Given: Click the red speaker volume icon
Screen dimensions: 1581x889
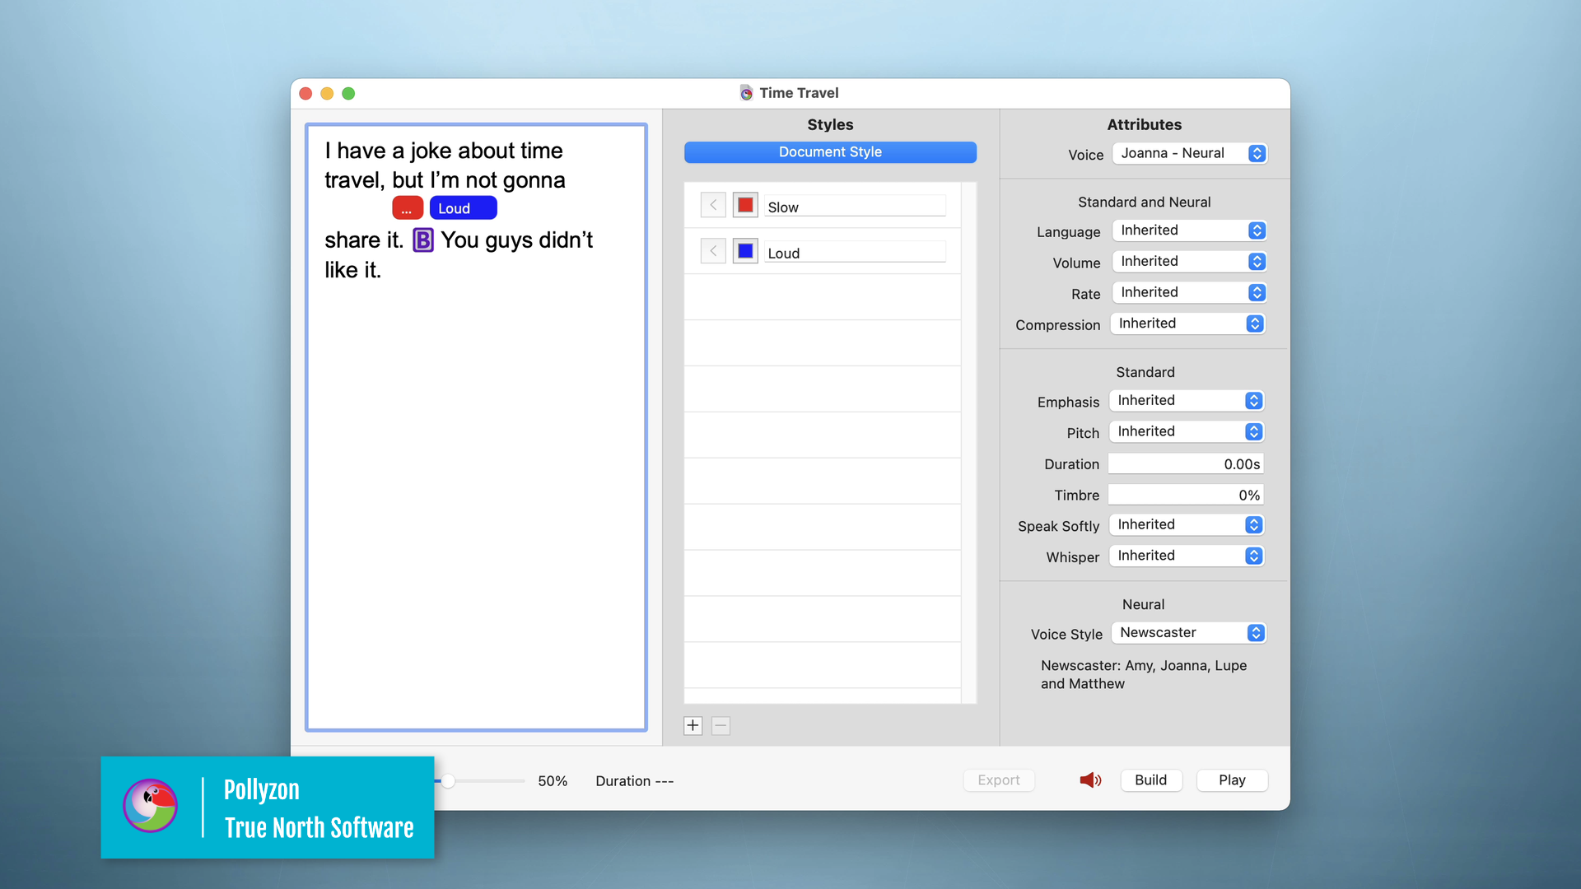Looking at the screenshot, I should pyautogui.click(x=1090, y=780).
